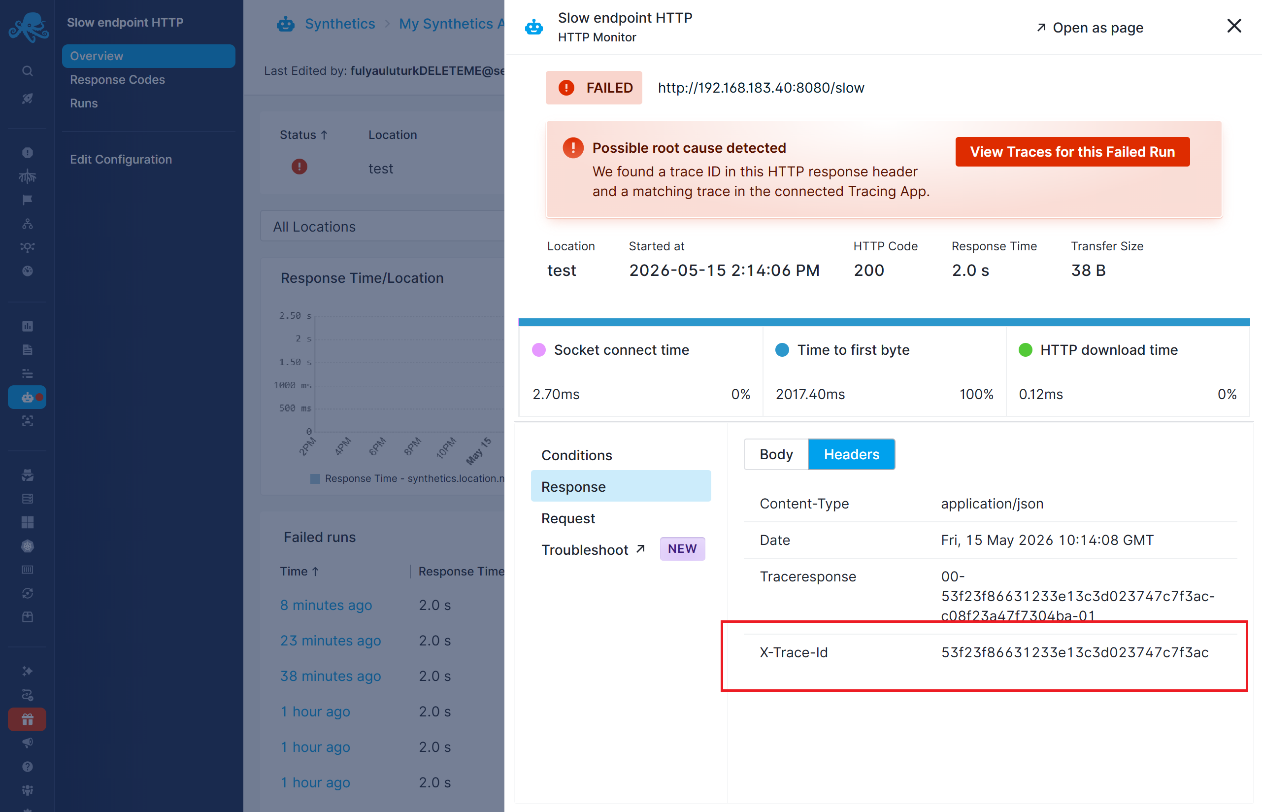Open the 23 minutes ago failed run
Screen dimensions: 1262x812
click(330, 640)
